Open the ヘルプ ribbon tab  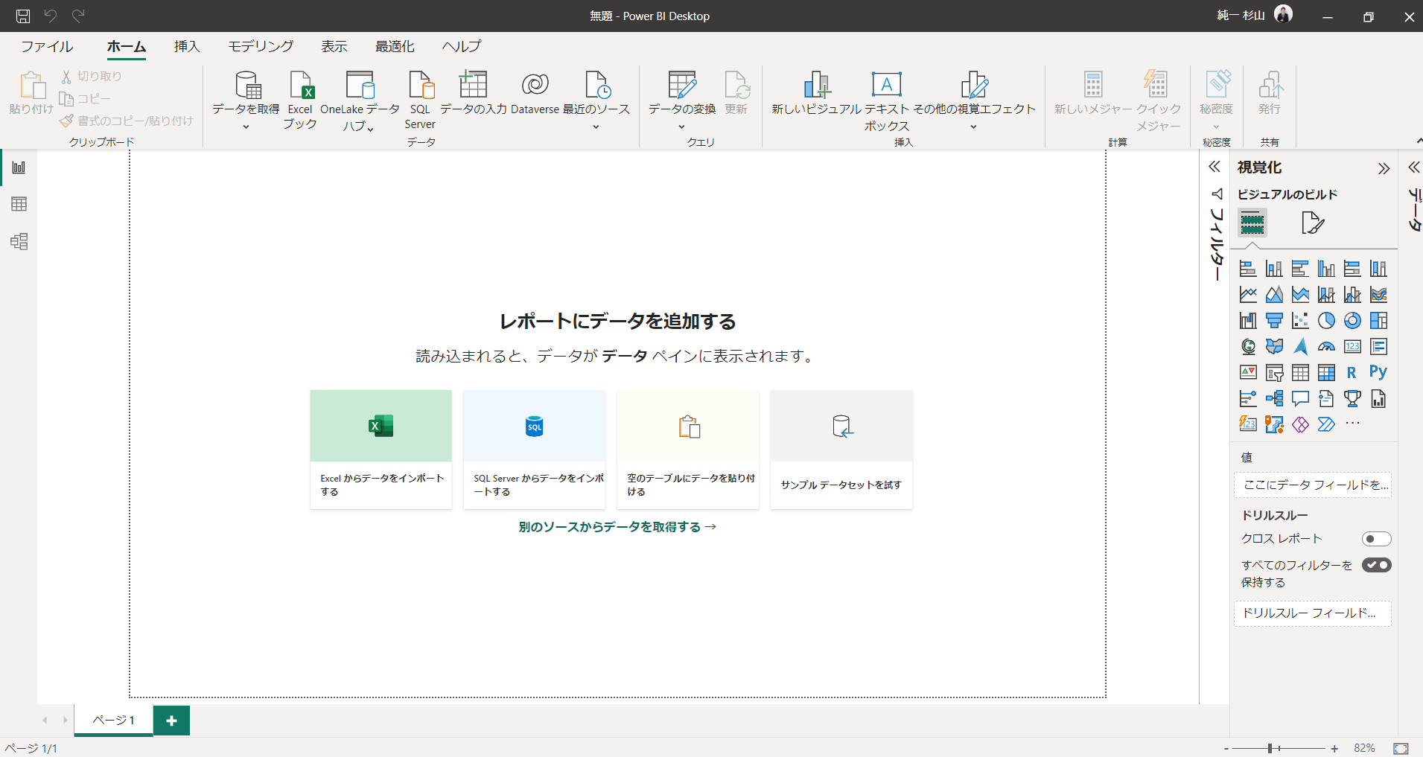[x=462, y=46]
